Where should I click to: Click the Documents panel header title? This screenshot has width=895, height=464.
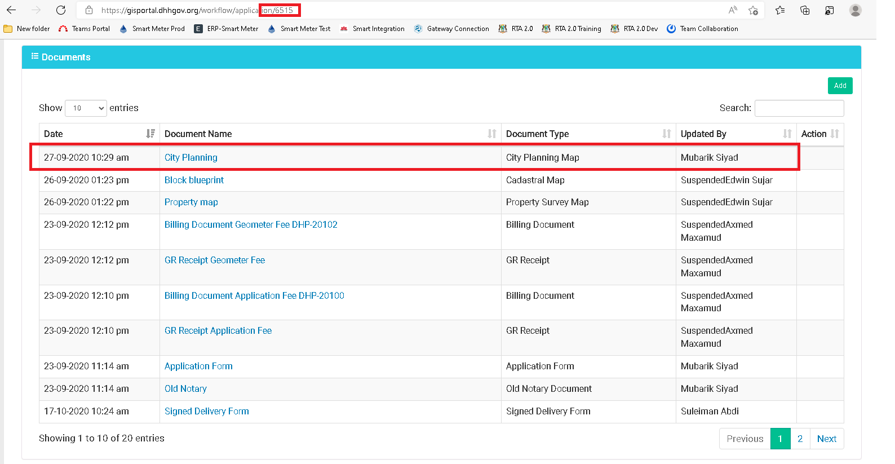pos(66,57)
